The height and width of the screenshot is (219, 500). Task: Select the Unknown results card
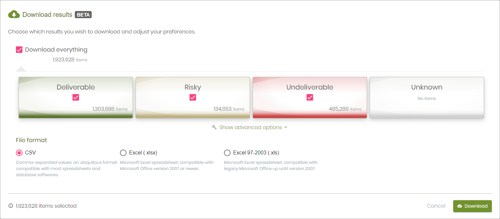click(x=427, y=97)
